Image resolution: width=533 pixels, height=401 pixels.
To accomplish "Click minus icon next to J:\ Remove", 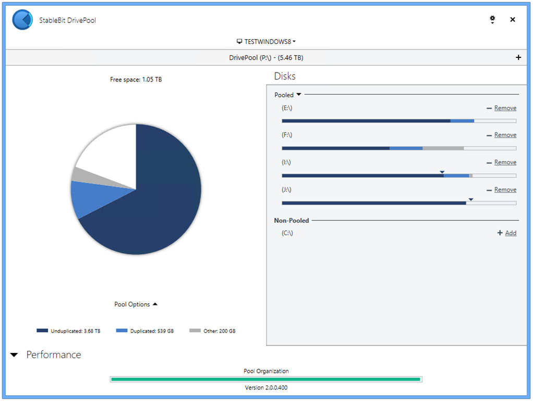I will point(489,190).
